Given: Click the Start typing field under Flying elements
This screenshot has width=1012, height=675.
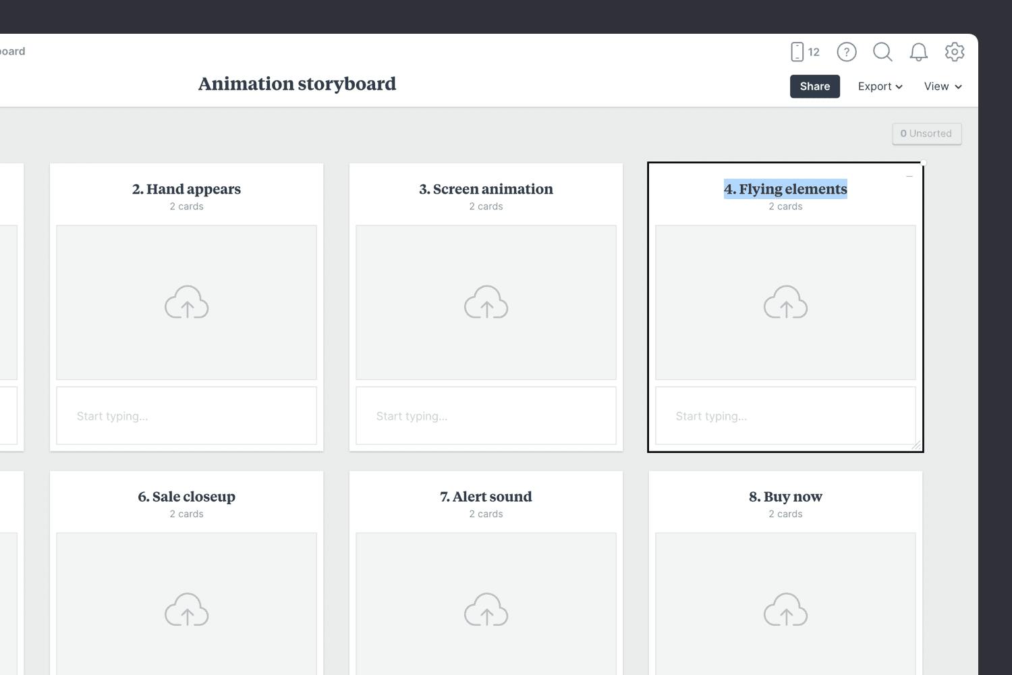Looking at the screenshot, I should point(785,416).
